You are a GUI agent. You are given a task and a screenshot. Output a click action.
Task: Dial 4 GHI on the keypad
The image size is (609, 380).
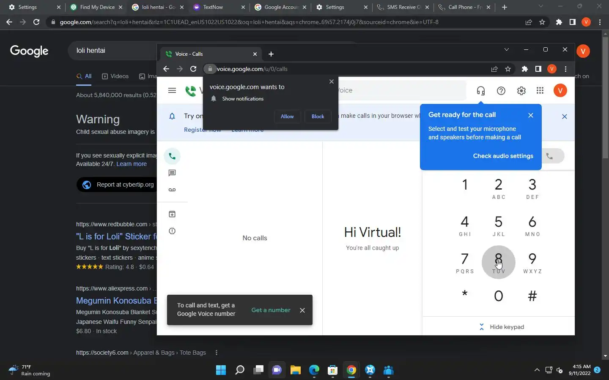pos(465,225)
